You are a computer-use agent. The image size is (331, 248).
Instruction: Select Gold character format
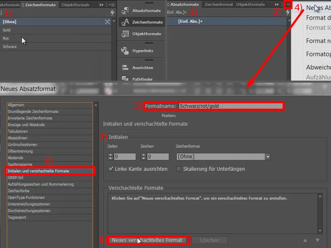pos(56,30)
